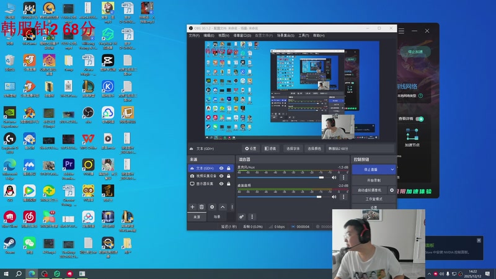Open Microsoft Edge desktop shortcut
This screenshot has width=496, height=279.
click(x=9, y=169)
